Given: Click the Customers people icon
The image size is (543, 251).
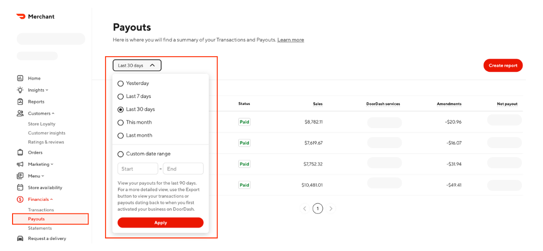Looking at the screenshot, I should (x=20, y=113).
